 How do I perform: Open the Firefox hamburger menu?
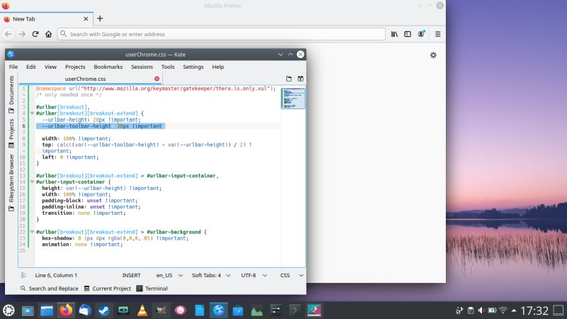point(437,33)
